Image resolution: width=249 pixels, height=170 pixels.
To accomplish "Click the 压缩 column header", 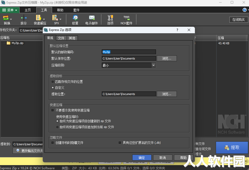I will coord(231,38).
